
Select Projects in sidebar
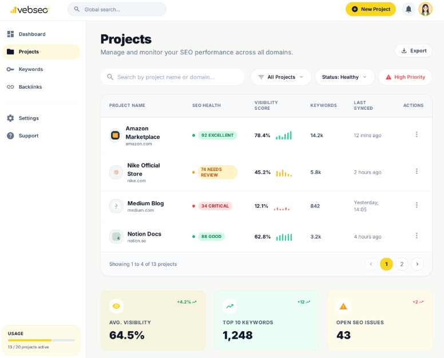pyautogui.click(x=41, y=52)
